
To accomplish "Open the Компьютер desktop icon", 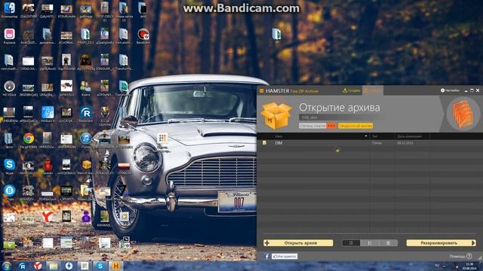I will pyautogui.click(x=9, y=11).
